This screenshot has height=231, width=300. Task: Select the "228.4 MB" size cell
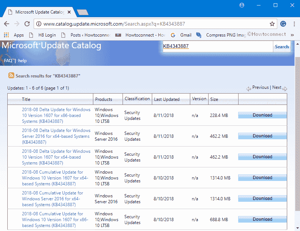pos(219,115)
